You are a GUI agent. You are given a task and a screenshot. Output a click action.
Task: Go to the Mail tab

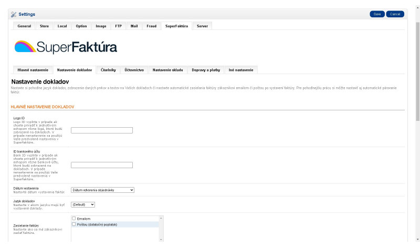[134, 26]
